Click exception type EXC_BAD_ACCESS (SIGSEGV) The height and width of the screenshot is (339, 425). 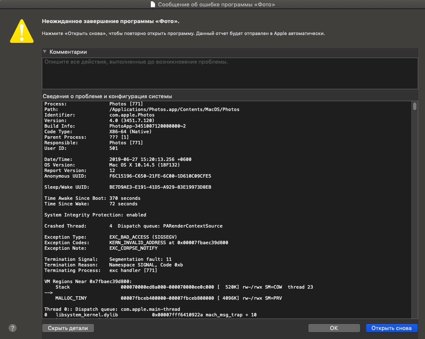tap(143, 237)
